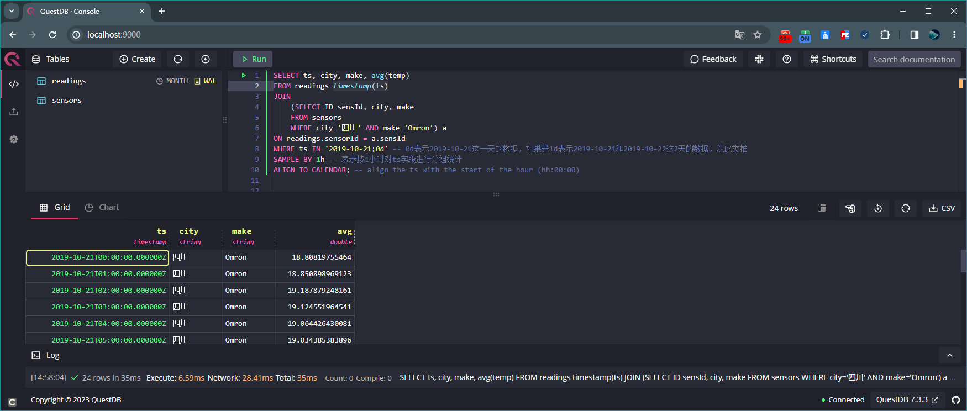
Task: Expand the sensors table
Action: [x=66, y=101]
